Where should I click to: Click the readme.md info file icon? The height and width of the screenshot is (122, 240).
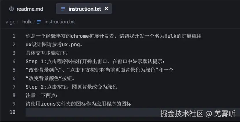click(x=12, y=9)
